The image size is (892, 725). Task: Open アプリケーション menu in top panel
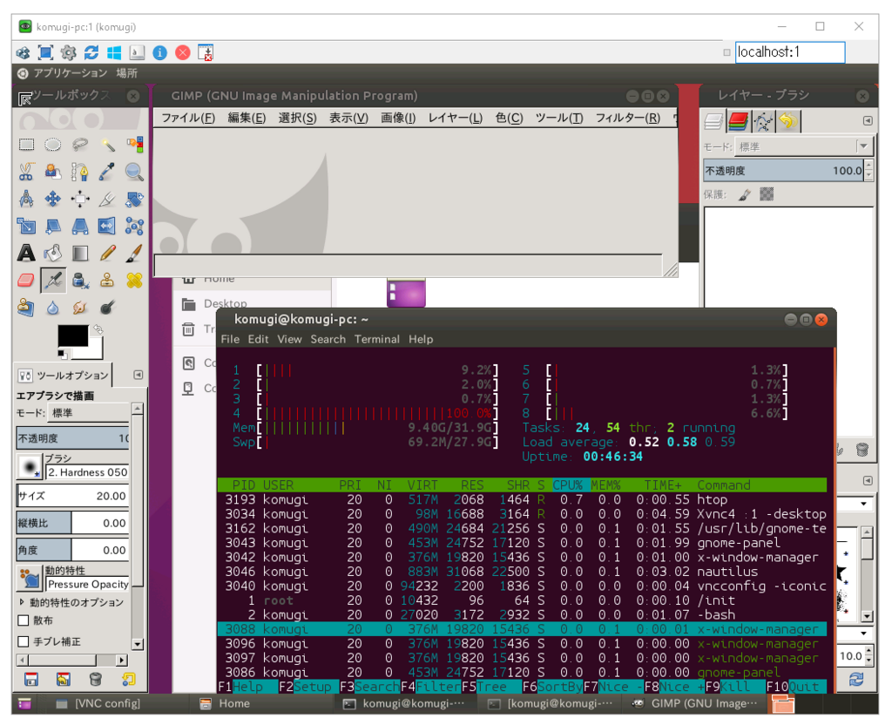[x=70, y=73]
